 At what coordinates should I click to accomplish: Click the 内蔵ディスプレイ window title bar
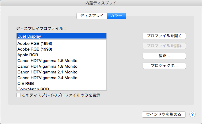click(x=101, y=3)
